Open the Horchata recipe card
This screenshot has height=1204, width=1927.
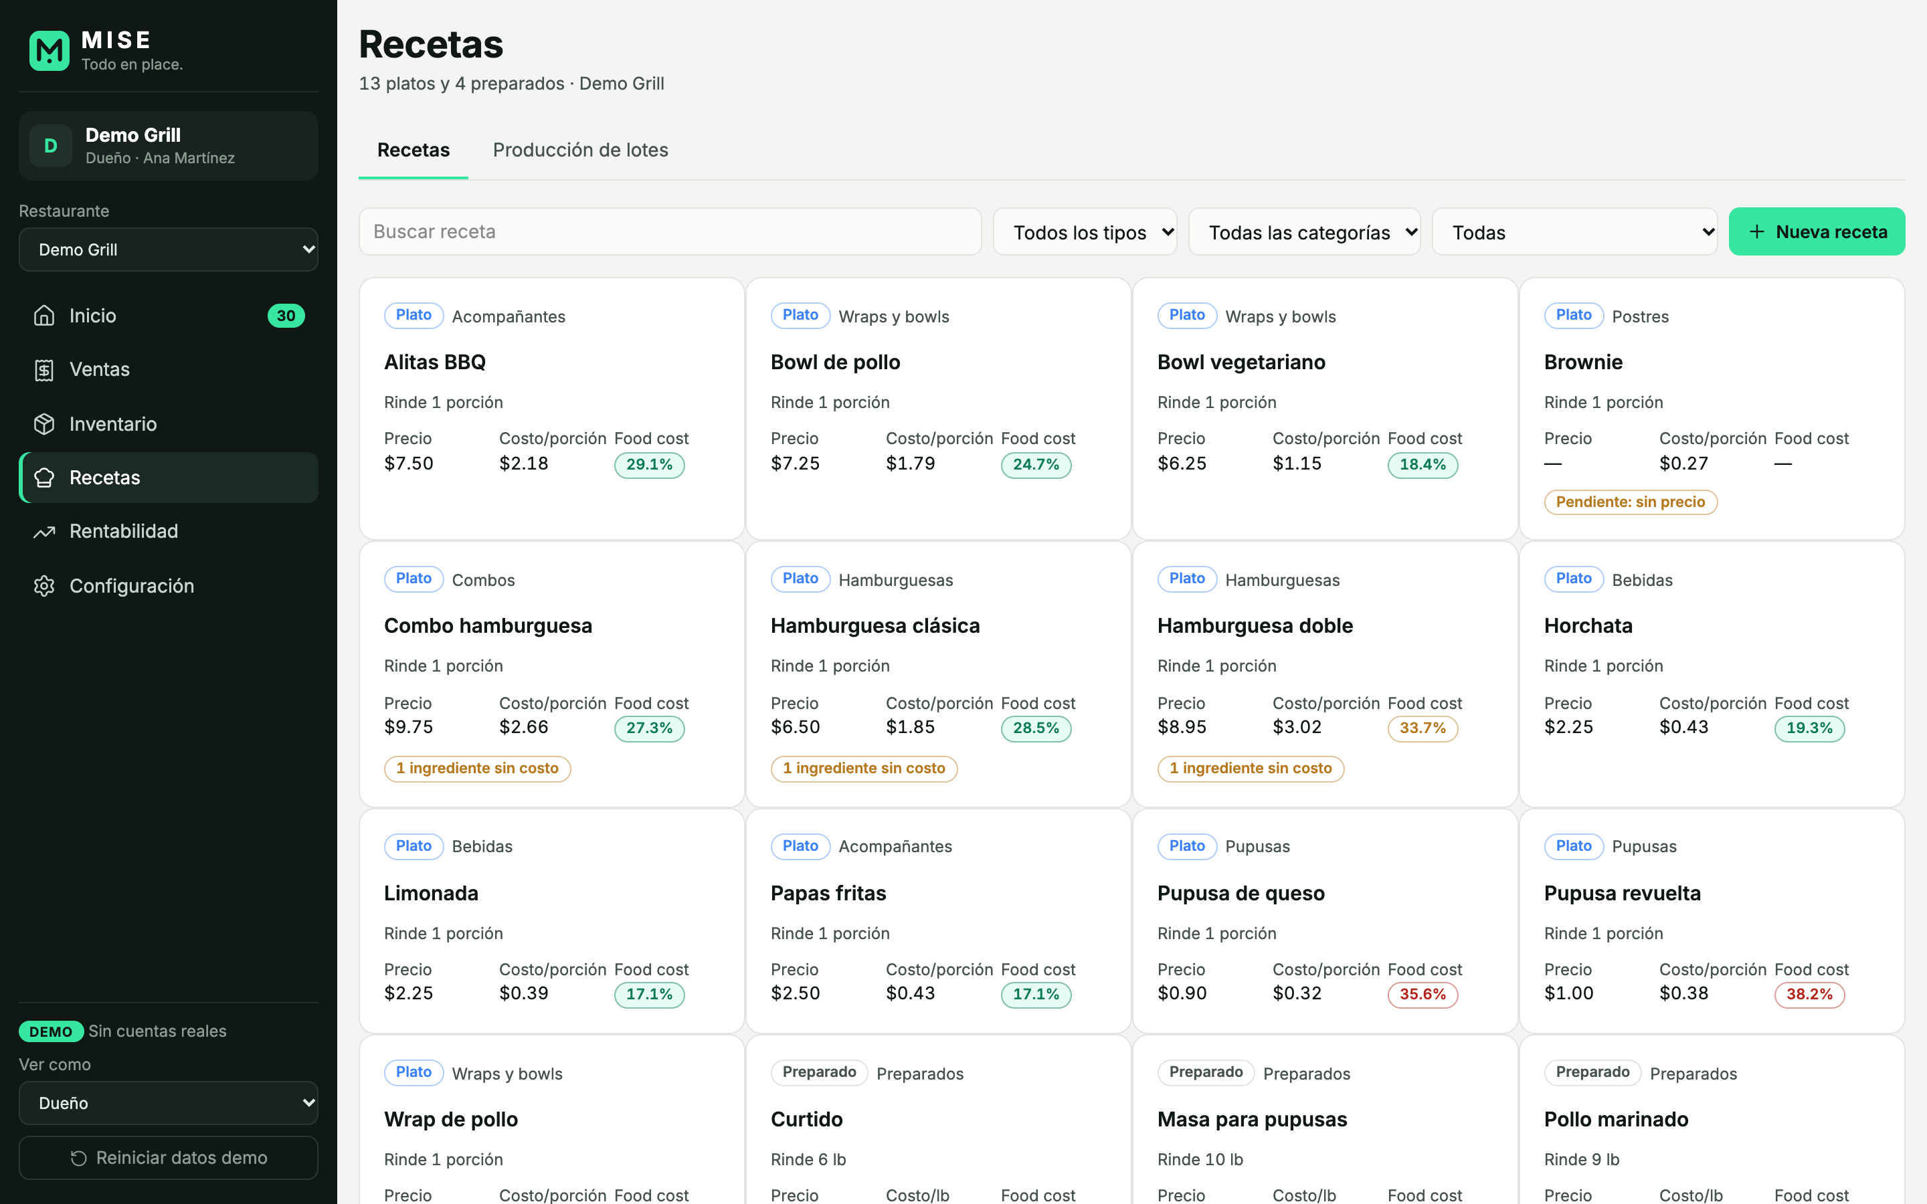[1712, 674]
